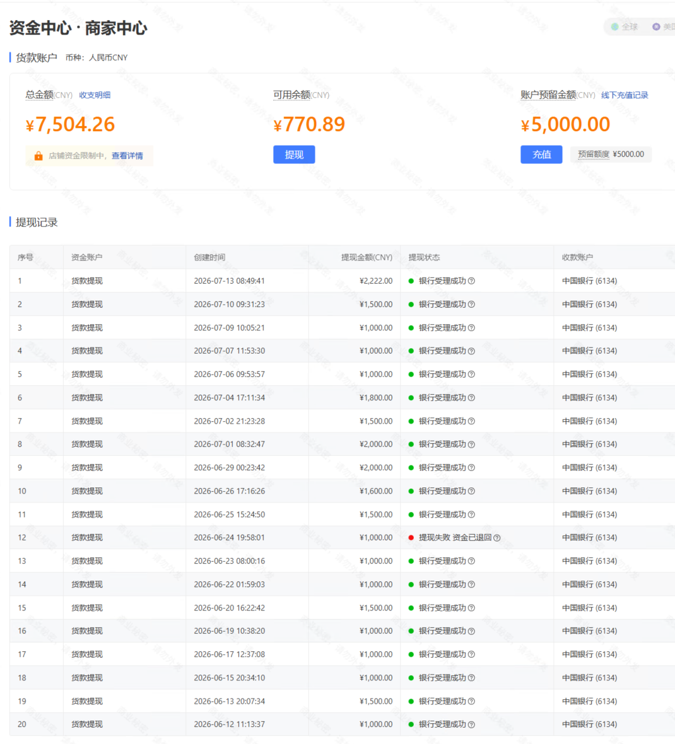Viewport: 675px width, 744px height.
Task: Click the blue 提现 button
Action: click(294, 154)
